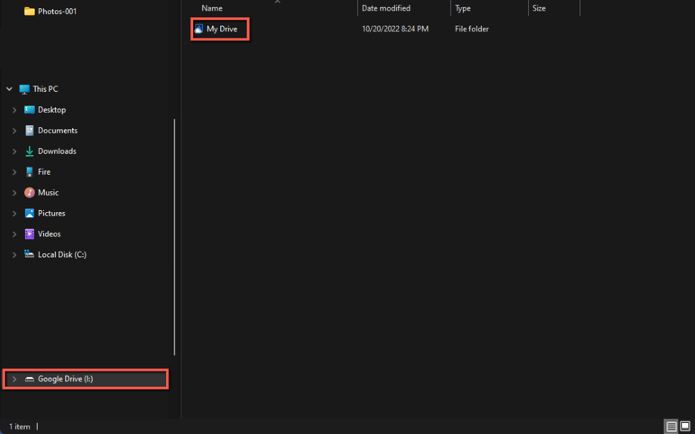695x434 pixels.
Task: Click the Music note icon
Action: (29, 193)
